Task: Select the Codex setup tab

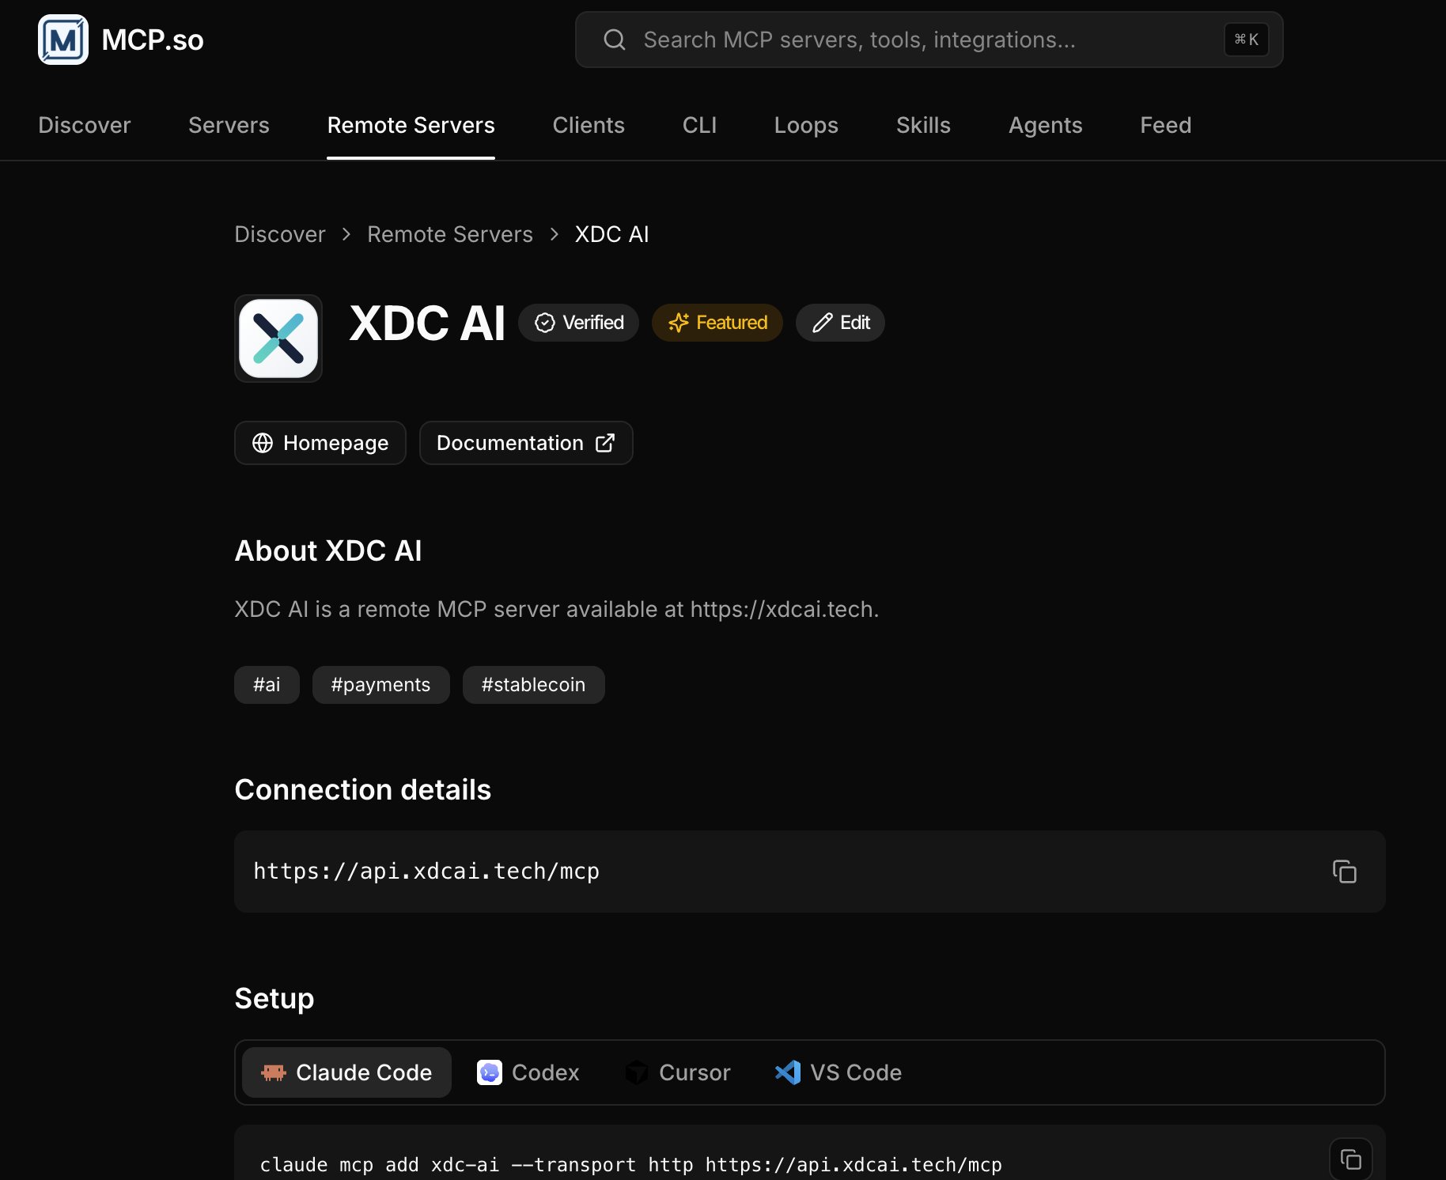Action: click(528, 1072)
